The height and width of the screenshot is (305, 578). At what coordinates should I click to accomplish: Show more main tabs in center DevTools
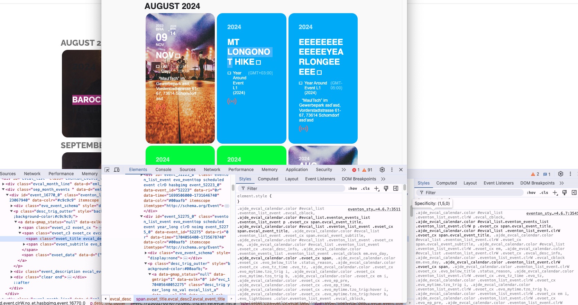pyautogui.click(x=343, y=170)
